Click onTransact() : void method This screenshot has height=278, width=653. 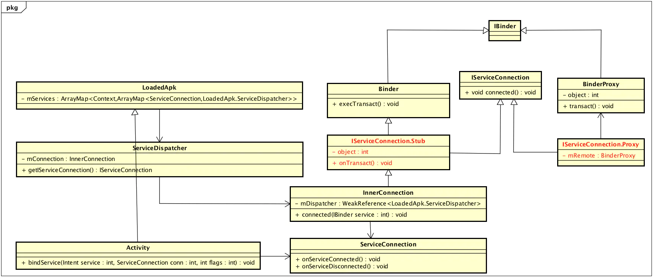click(362, 163)
